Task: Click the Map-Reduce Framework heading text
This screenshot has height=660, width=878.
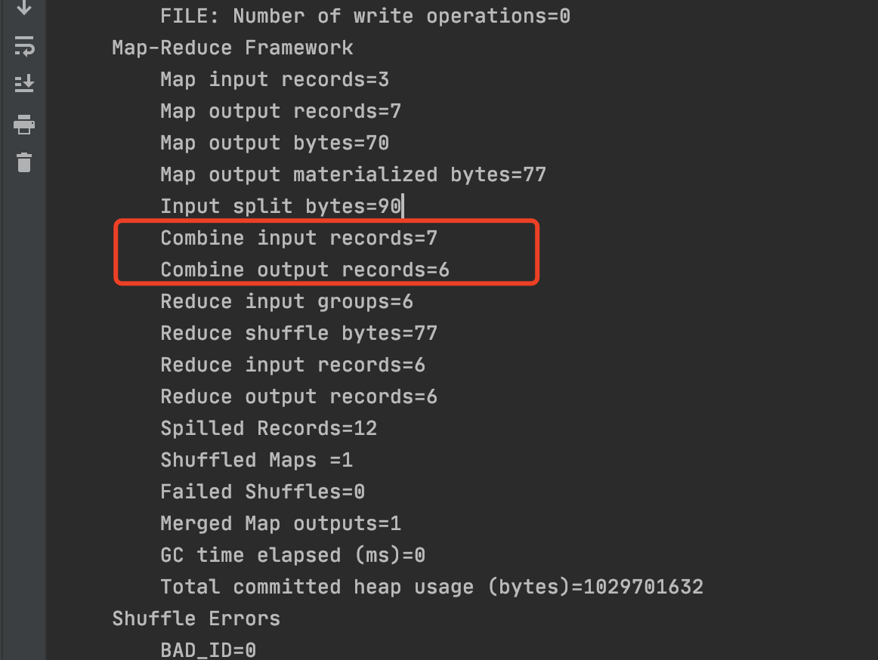Action: pyautogui.click(x=233, y=48)
